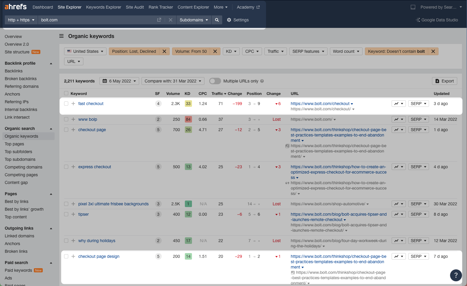Open position history chart for express checkout
Viewport: 467px width, 286px height.
pos(398,167)
